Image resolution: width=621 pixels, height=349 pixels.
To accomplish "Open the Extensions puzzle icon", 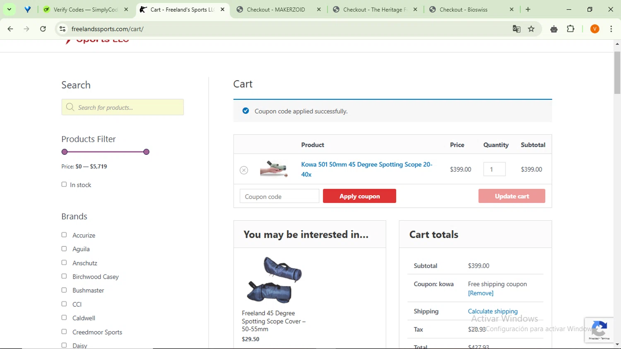I will point(570,29).
